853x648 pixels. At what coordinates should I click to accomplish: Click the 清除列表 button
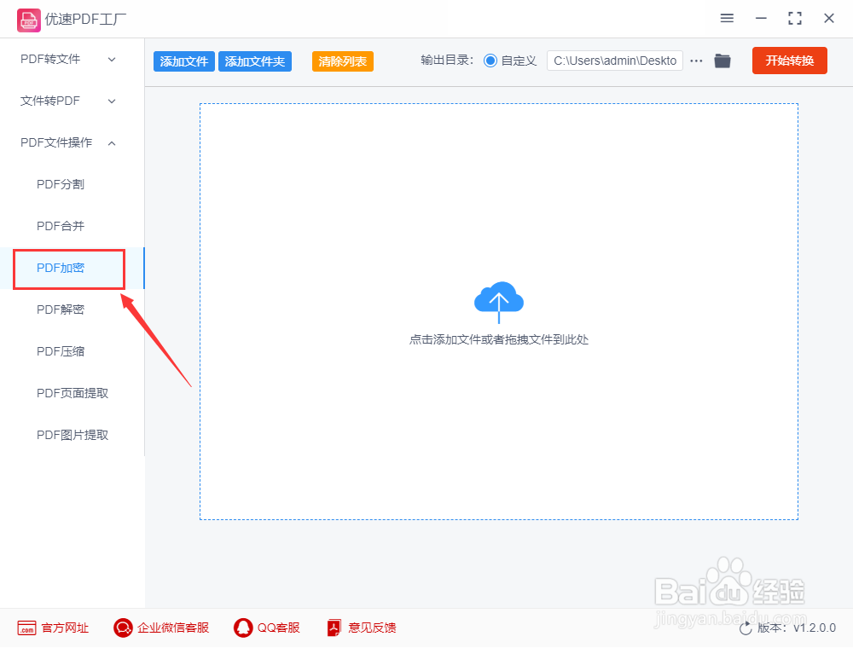342,61
